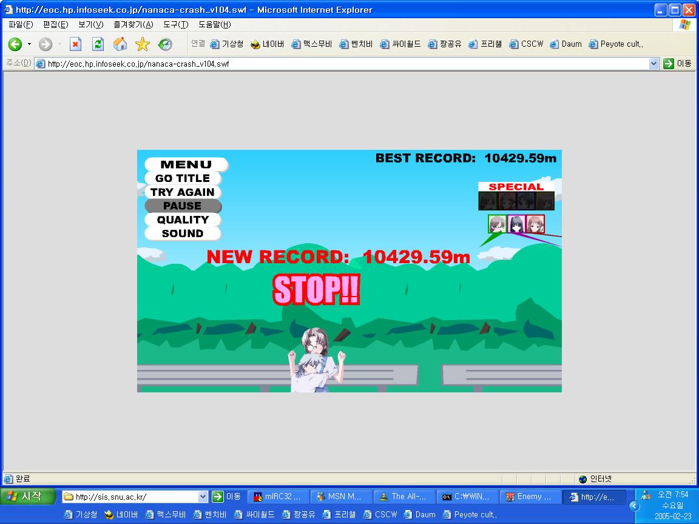Click the Back navigation arrow
Image resolution: width=699 pixels, height=524 pixels.
pyautogui.click(x=15, y=44)
